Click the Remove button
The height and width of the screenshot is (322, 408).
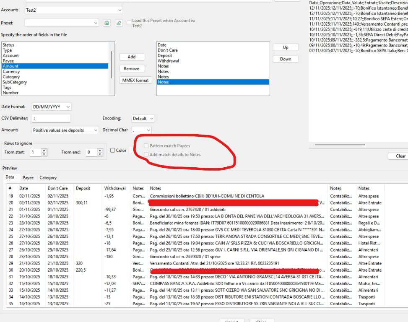(131, 68)
